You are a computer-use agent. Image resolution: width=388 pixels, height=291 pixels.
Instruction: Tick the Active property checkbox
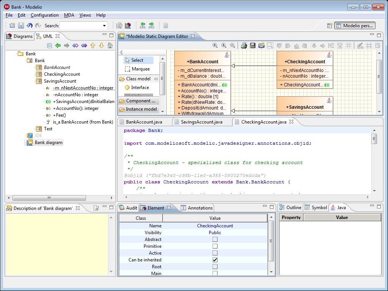click(x=215, y=253)
